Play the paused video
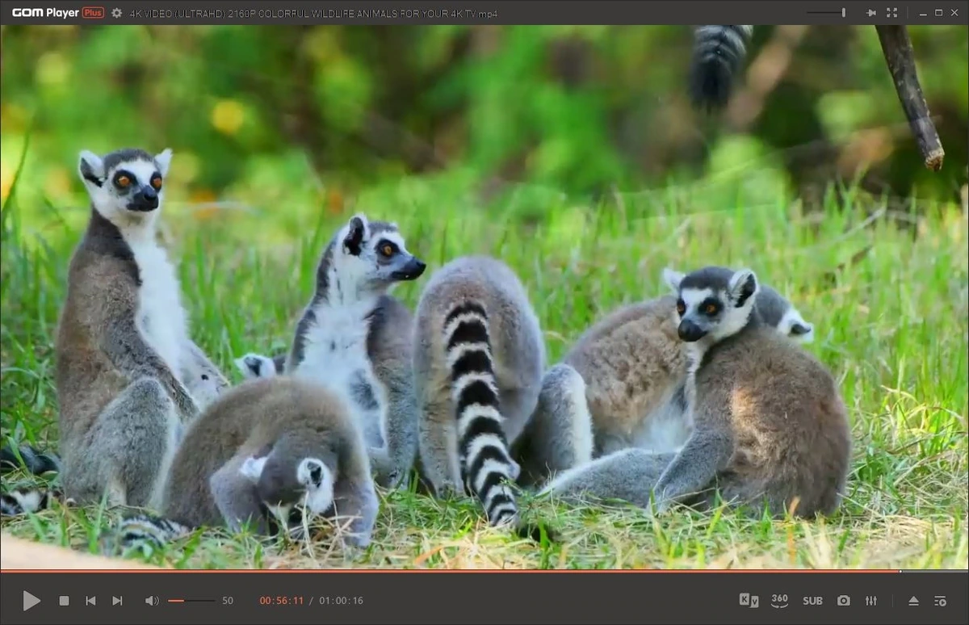This screenshot has height=625, width=969. tap(31, 601)
